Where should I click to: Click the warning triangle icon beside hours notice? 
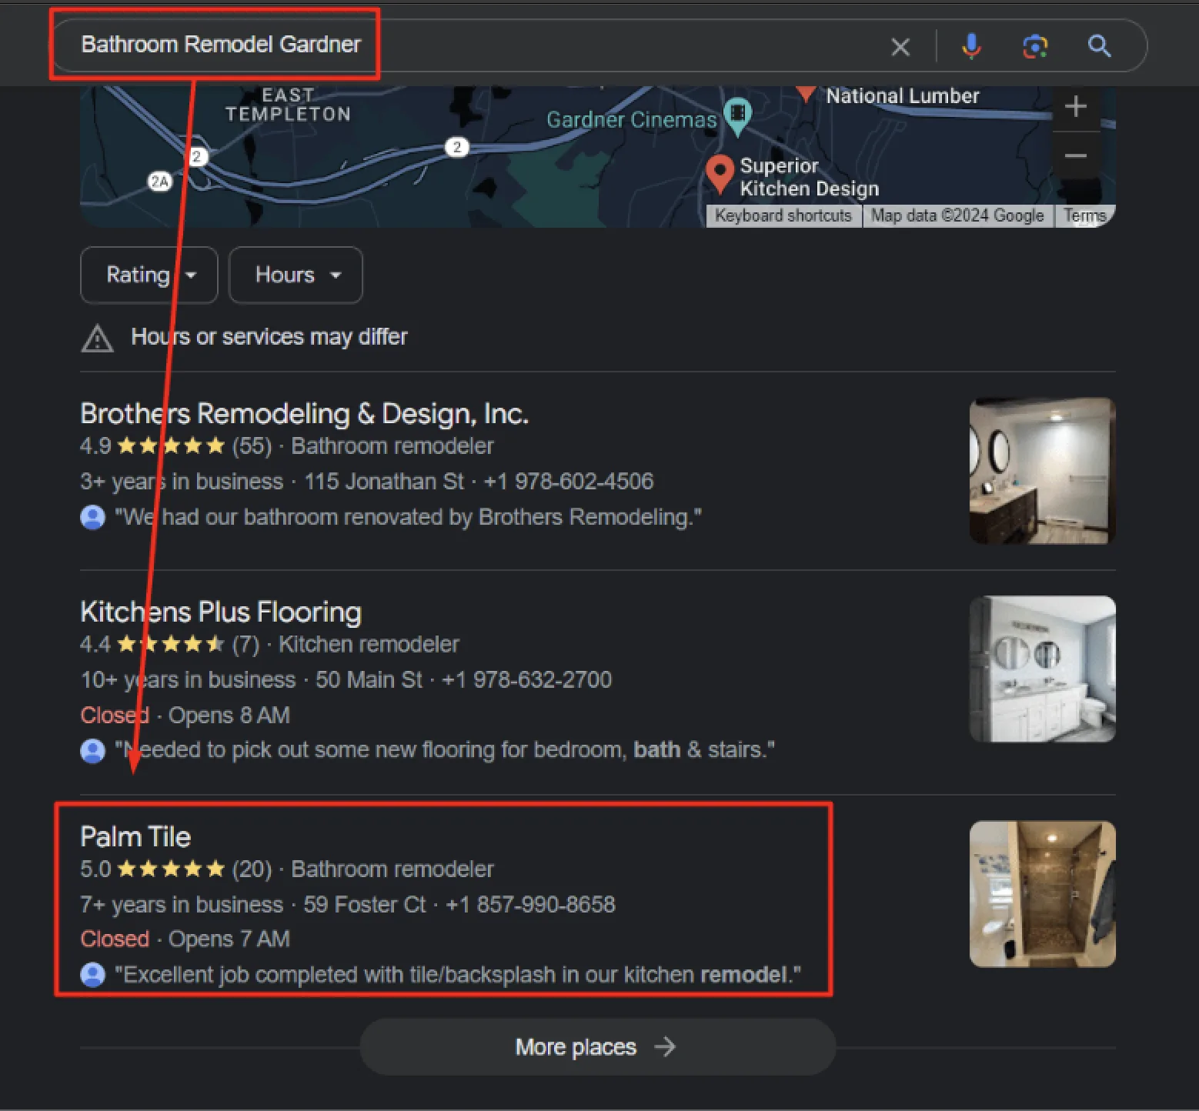tap(97, 338)
